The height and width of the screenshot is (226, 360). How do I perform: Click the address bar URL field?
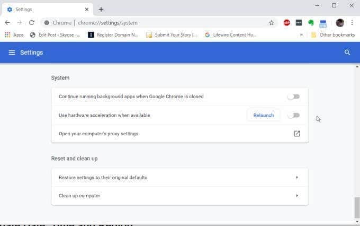click(x=159, y=23)
